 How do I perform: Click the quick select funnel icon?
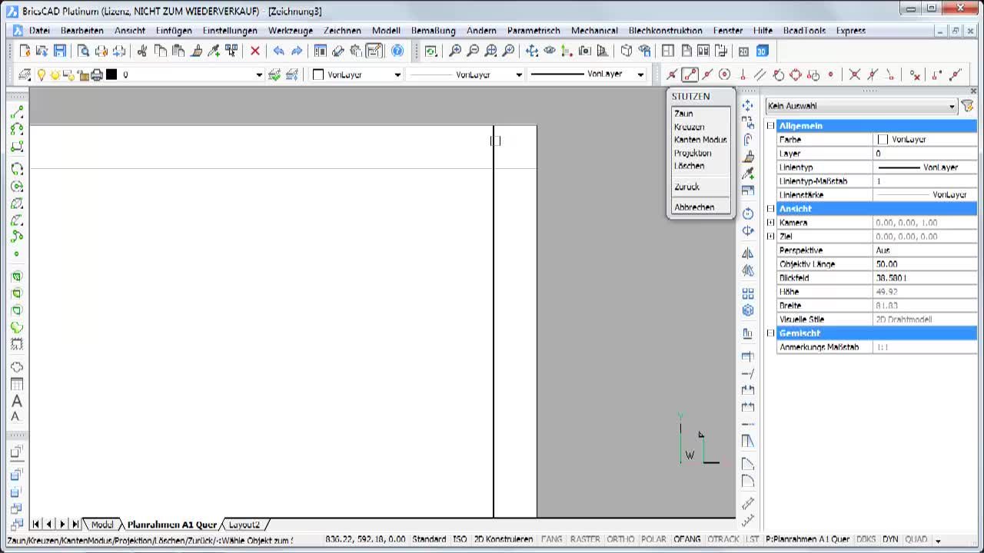(x=967, y=106)
